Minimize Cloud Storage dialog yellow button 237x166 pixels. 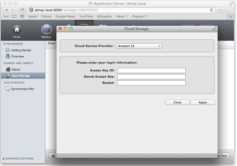point(66,29)
